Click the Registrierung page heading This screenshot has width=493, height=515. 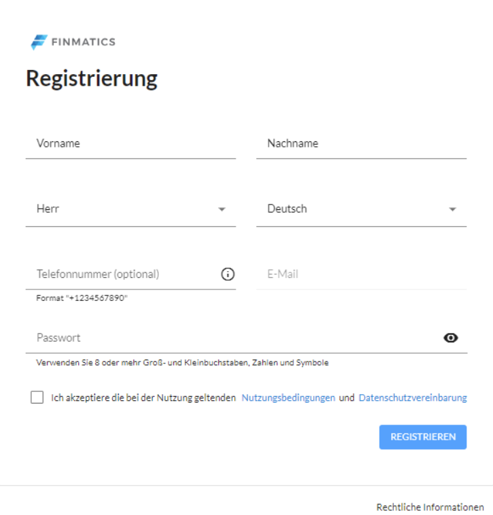pos(92,79)
